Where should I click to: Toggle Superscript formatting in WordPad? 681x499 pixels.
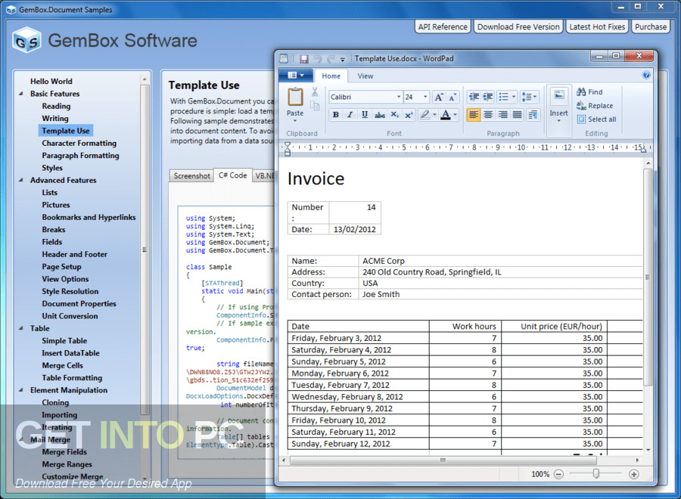tap(409, 115)
